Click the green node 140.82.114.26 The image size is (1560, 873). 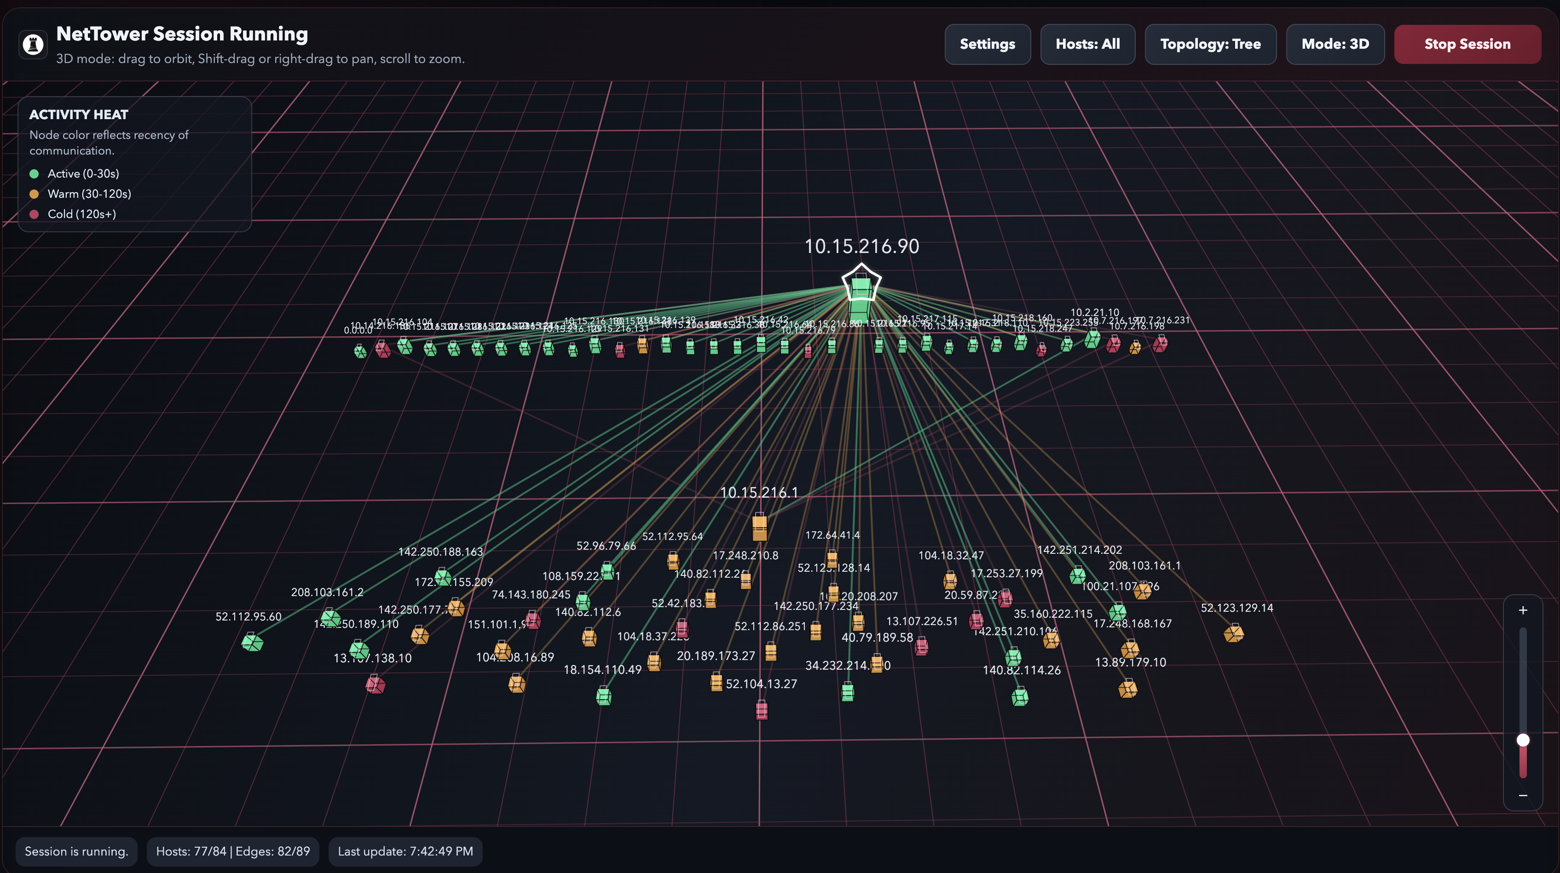tap(1020, 697)
